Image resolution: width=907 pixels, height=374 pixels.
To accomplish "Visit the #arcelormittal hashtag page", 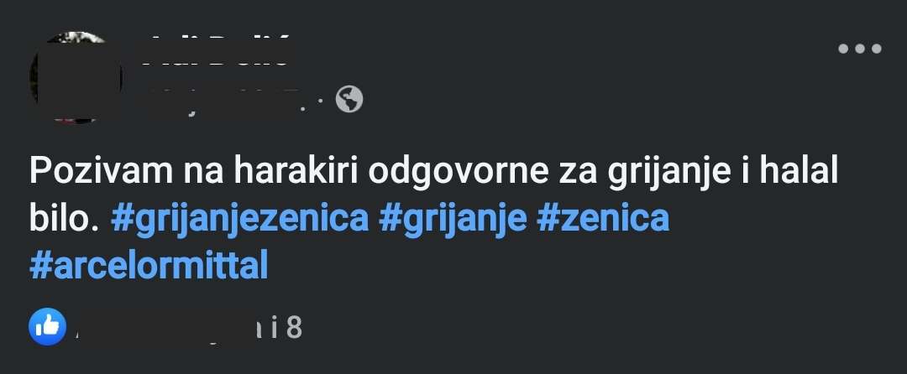I will click(149, 265).
